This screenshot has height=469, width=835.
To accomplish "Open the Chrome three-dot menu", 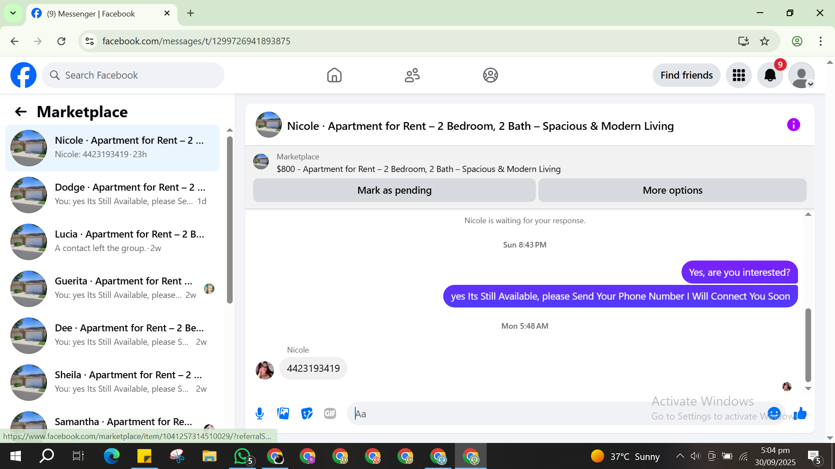I will click(x=820, y=41).
